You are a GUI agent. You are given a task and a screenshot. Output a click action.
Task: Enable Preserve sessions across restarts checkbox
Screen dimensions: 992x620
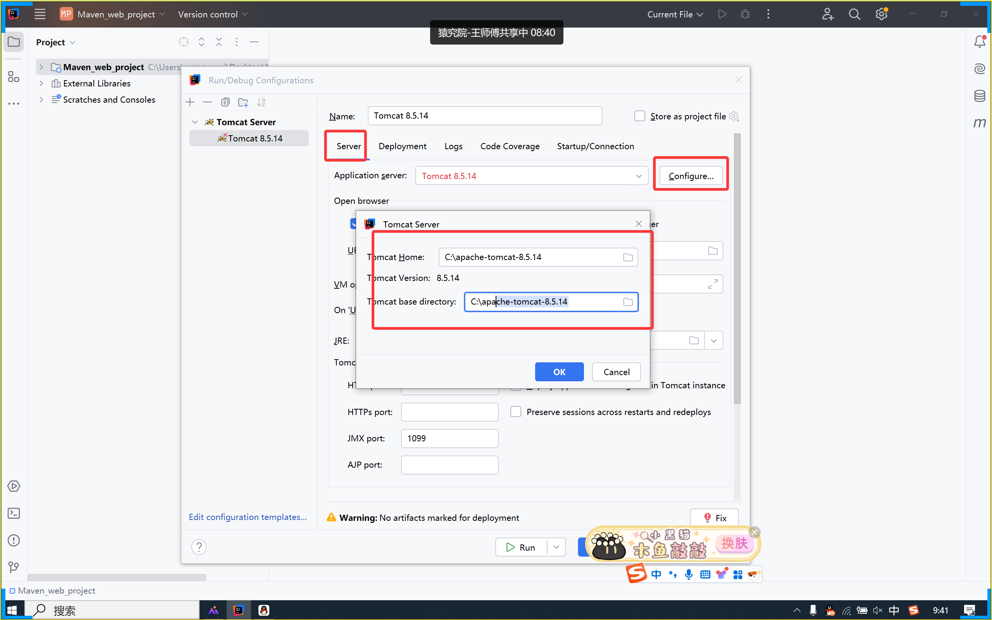click(516, 412)
